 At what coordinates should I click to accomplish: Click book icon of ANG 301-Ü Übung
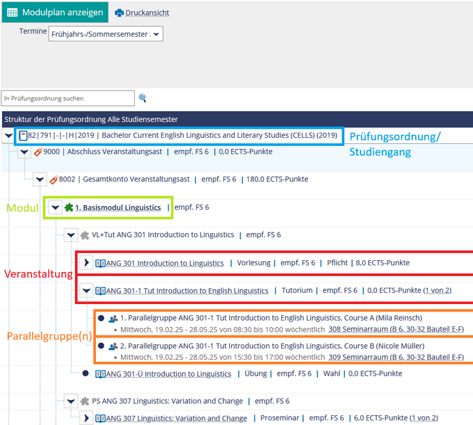pos(101,374)
